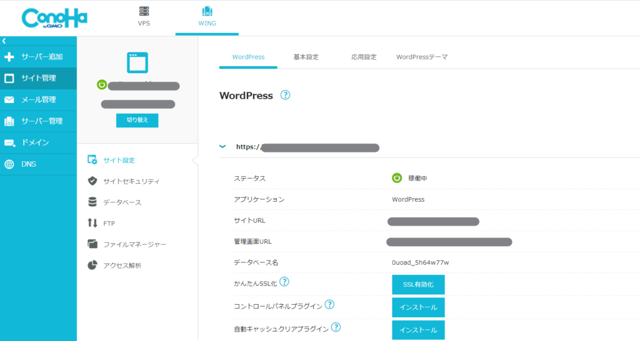Open ドメイン label in the sidebar
640x341 pixels.
(35, 143)
